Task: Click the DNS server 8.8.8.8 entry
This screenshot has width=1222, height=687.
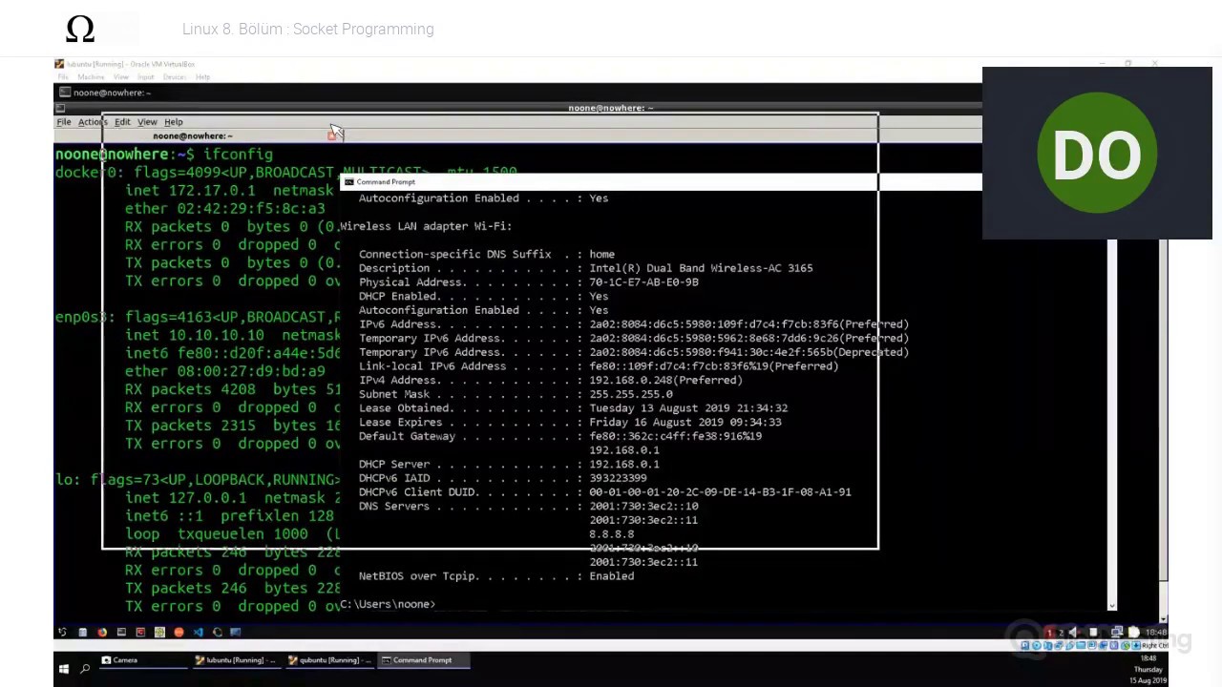Action: [x=612, y=534]
